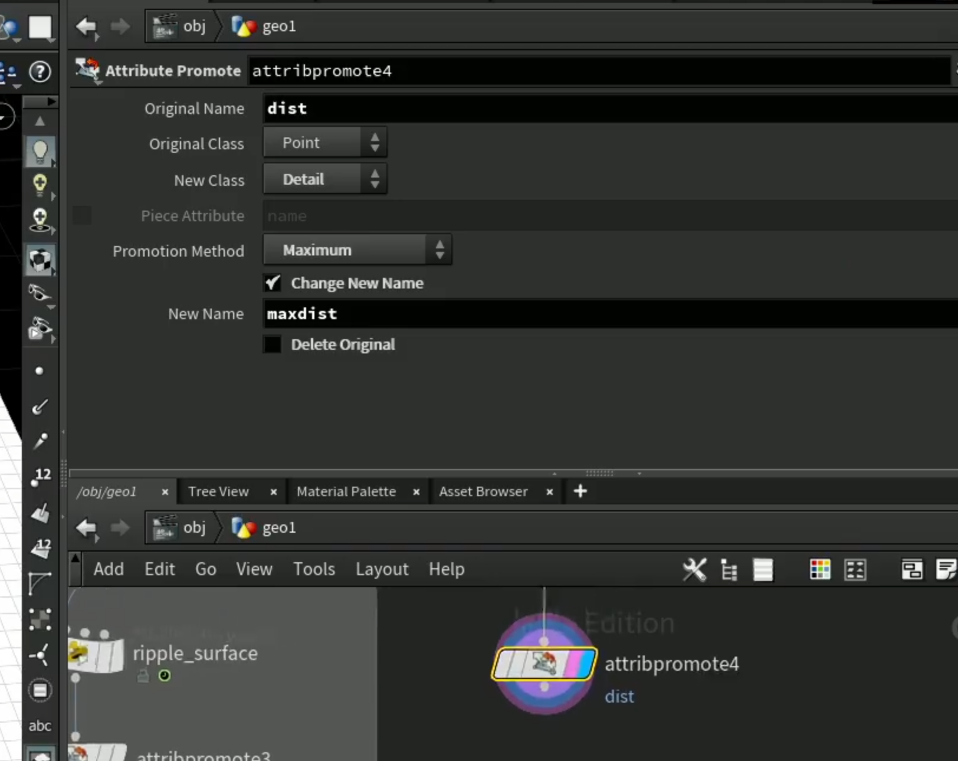Enable the Delete Original checkbox

[x=273, y=345]
